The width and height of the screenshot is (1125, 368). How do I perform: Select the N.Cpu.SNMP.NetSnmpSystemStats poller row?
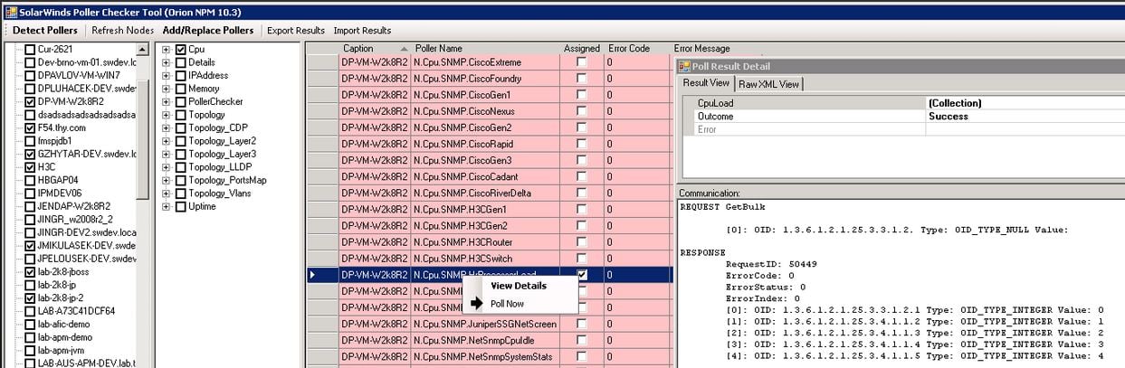pos(490,356)
